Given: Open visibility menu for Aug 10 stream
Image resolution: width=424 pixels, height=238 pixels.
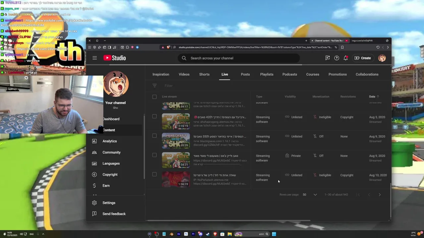Looking at the screenshot, I should tap(294, 175).
